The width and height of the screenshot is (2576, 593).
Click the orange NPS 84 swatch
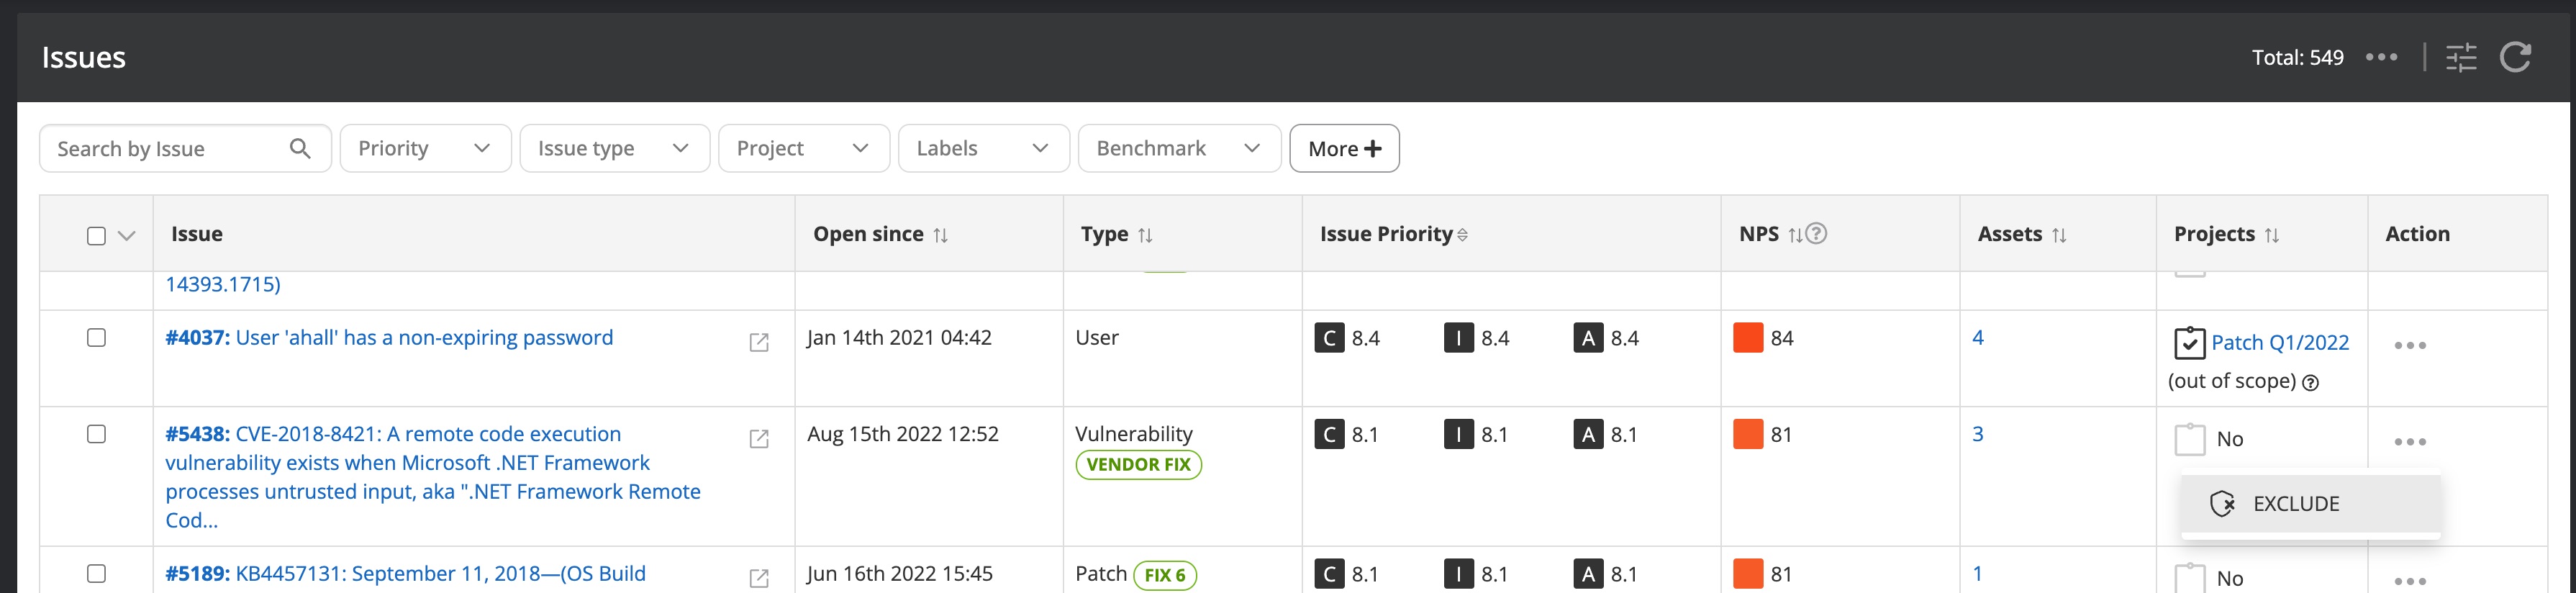click(x=1747, y=338)
